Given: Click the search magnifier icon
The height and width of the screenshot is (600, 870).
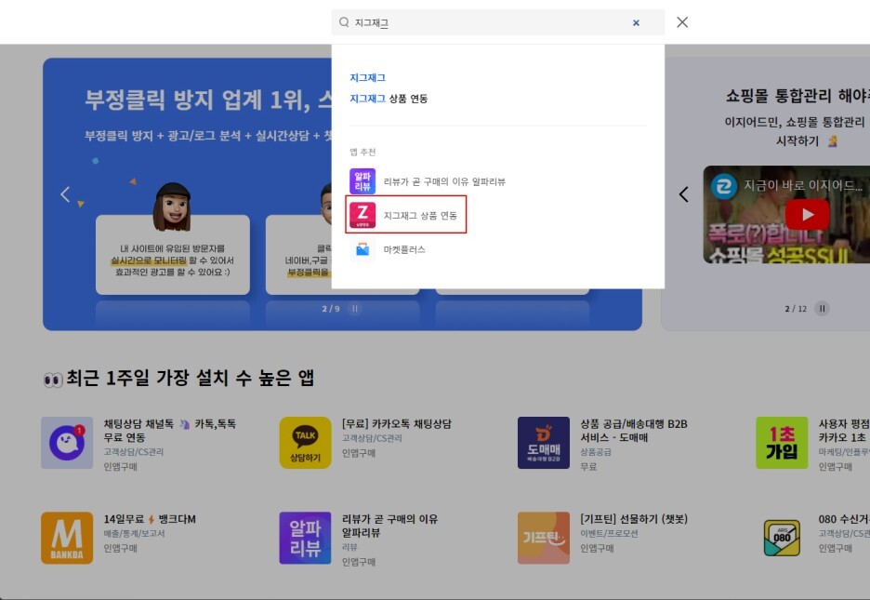Looking at the screenshot, I should tap(344, 22).
